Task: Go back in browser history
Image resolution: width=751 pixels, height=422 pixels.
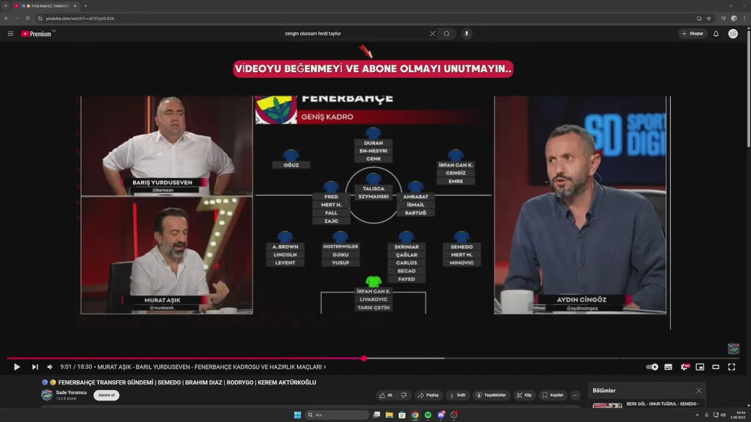Action: click(6, 18)
